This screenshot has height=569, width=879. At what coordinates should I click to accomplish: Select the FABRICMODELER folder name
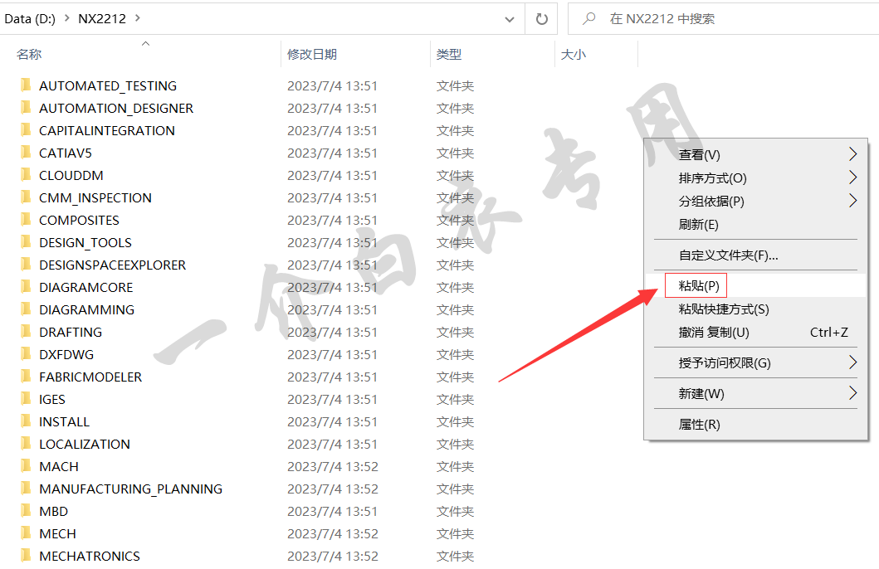90,377
